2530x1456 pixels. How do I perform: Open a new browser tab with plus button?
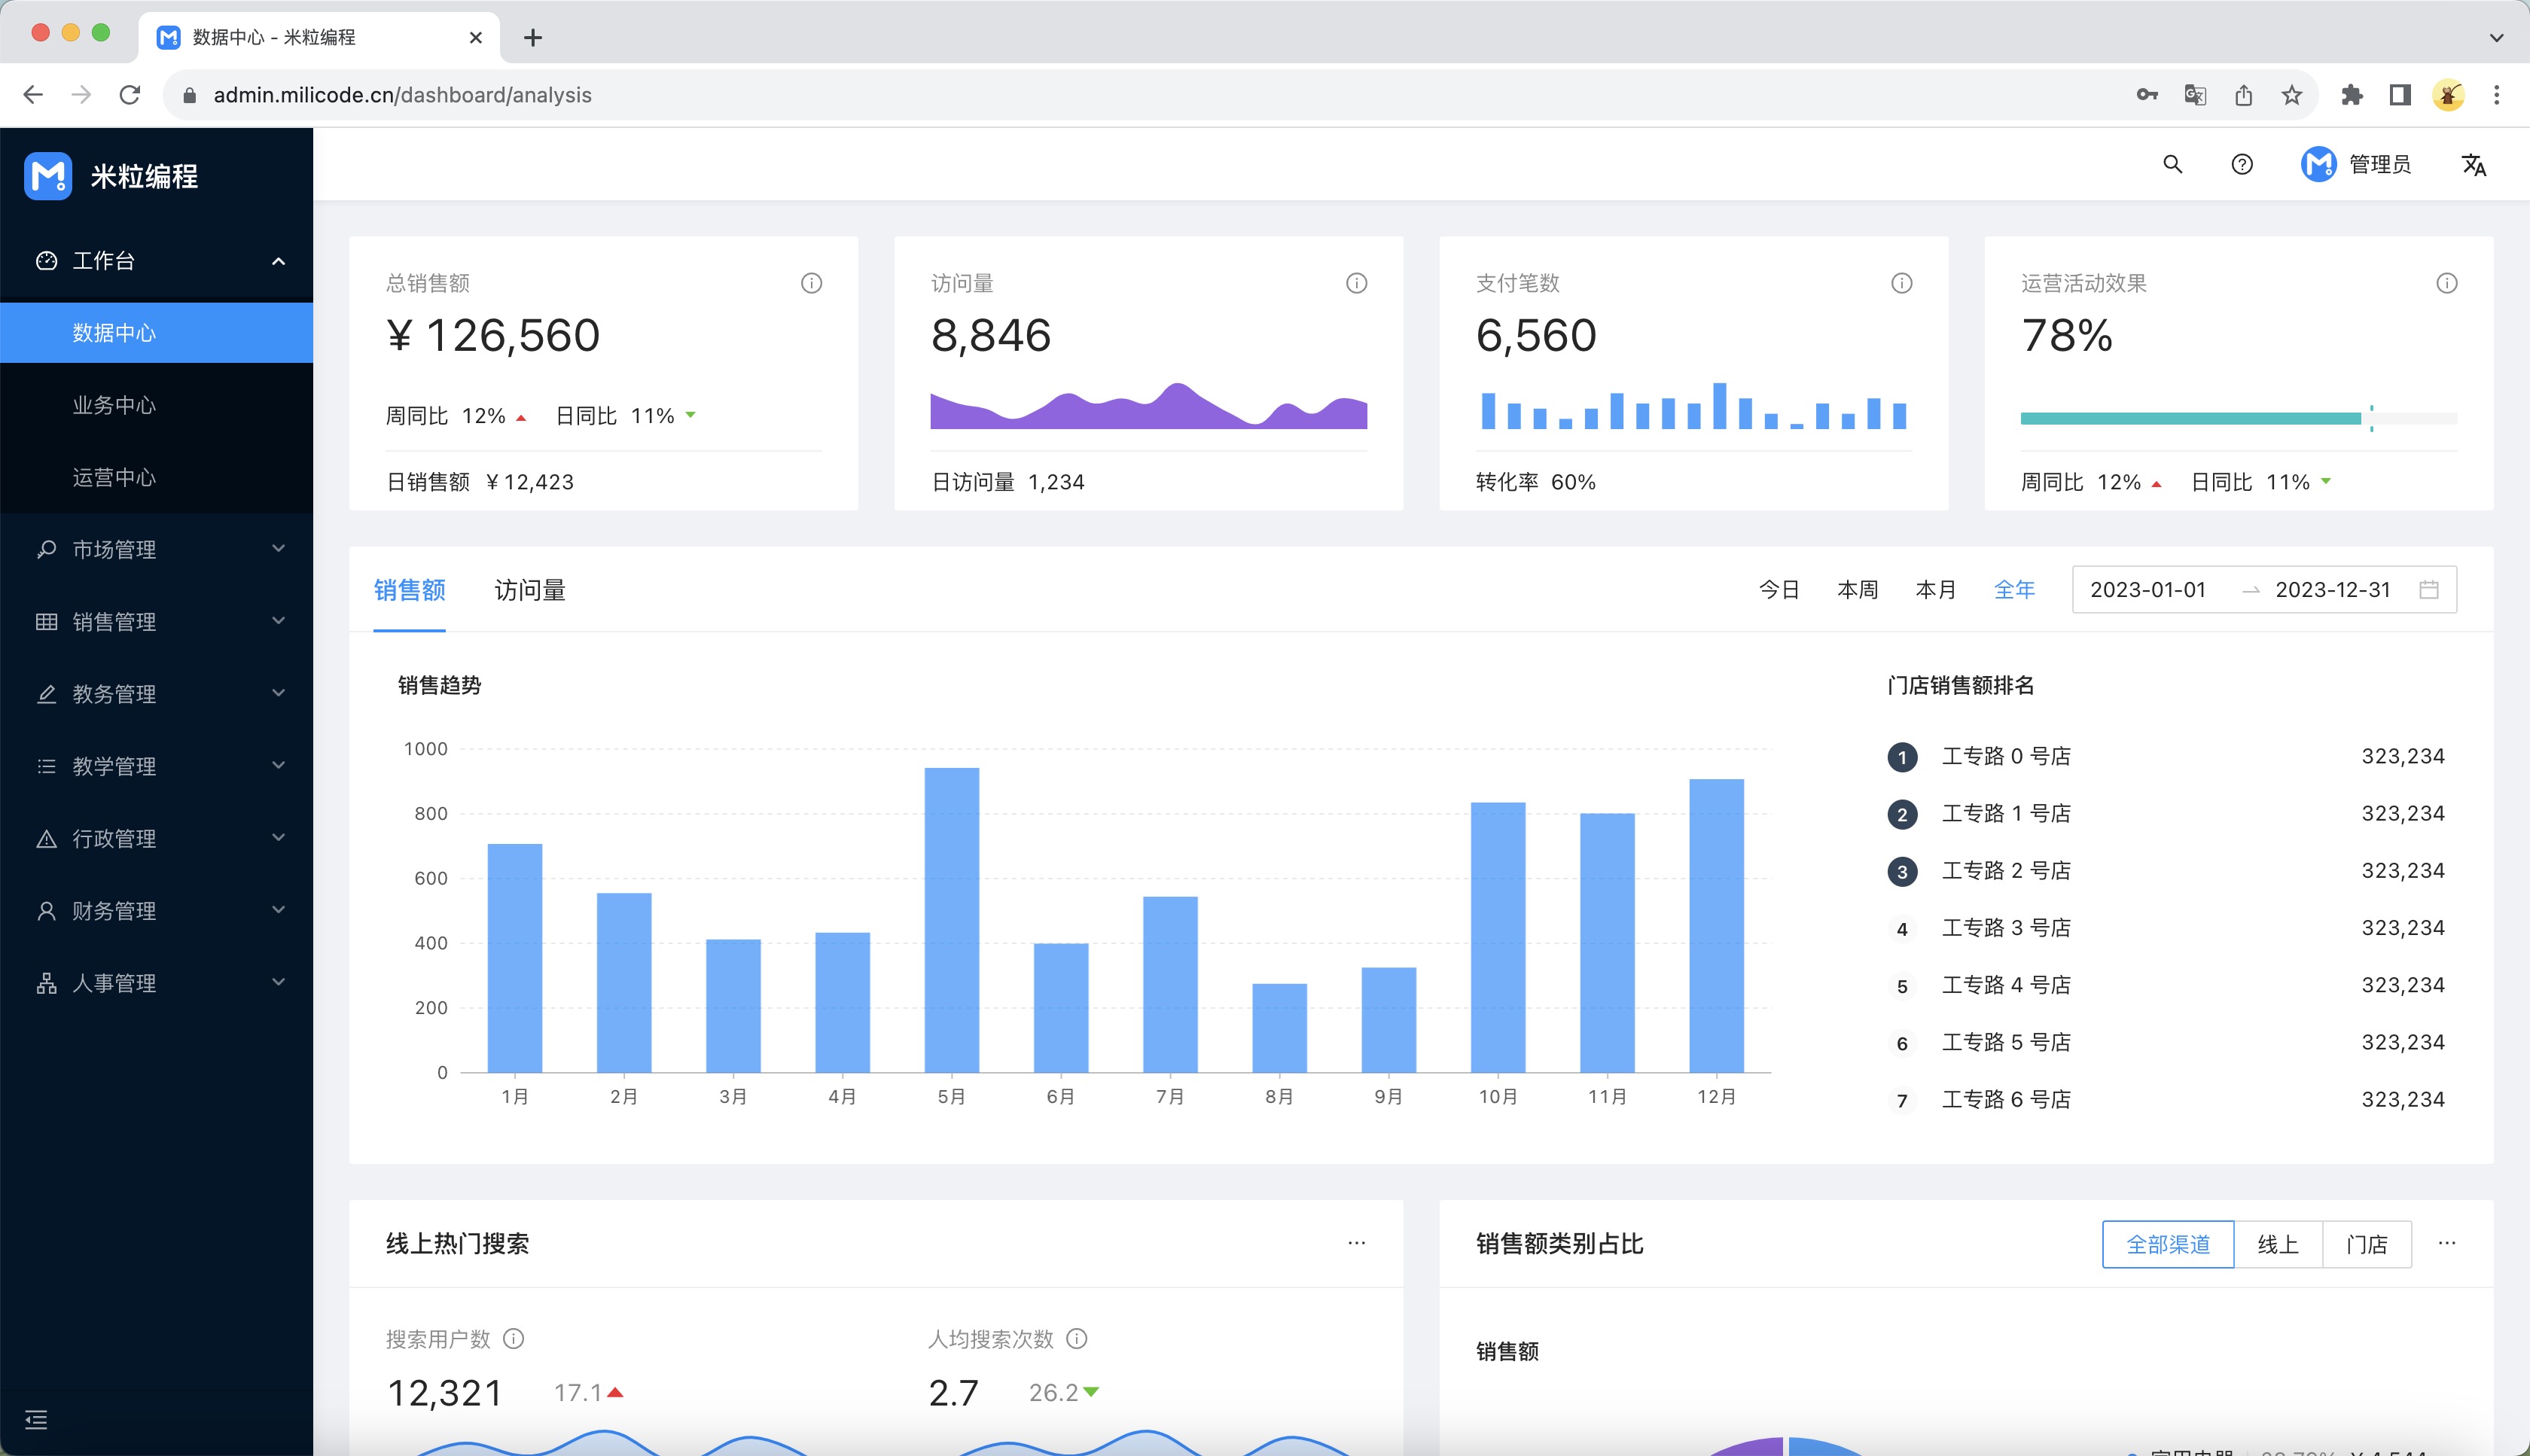click(533, 38)
